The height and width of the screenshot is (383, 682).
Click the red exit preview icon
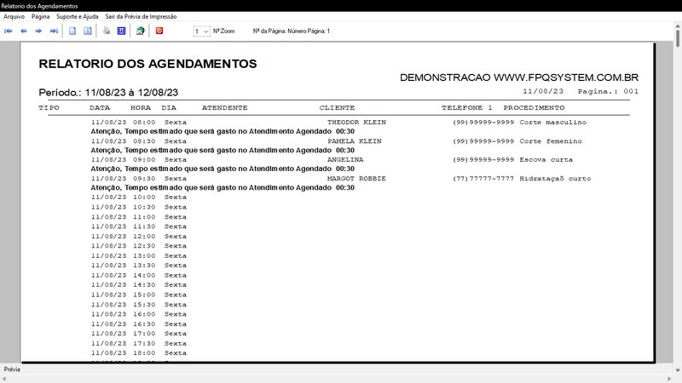tap(159, 31)
